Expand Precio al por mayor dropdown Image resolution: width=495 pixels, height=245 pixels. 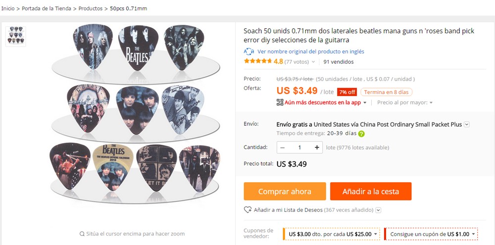click(x=431, y=103)
